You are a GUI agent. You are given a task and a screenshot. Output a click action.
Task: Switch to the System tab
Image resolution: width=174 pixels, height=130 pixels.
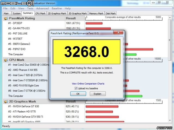click(x=17, y=14)
